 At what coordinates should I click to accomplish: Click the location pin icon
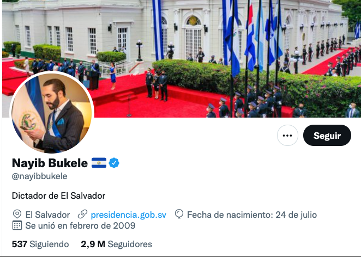click(x=17, y=214)
